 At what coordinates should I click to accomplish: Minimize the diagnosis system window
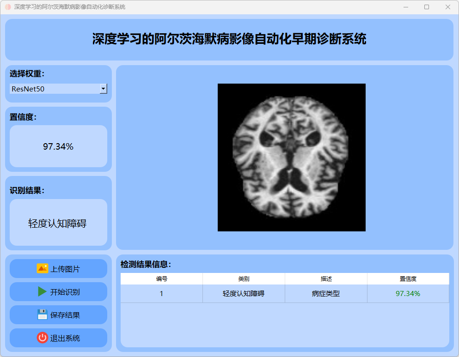(406, 7)
